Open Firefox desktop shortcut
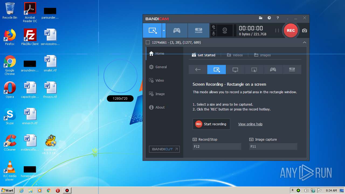 (10, 37)
